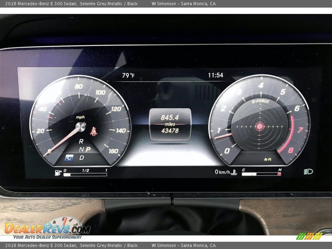The image size is (332, 249).
Task: Tap the highlighted gear letter P
Action: (x=88, y=149)
